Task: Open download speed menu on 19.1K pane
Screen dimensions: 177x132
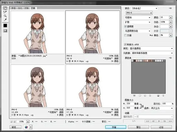Action: [x=87, y=61]
